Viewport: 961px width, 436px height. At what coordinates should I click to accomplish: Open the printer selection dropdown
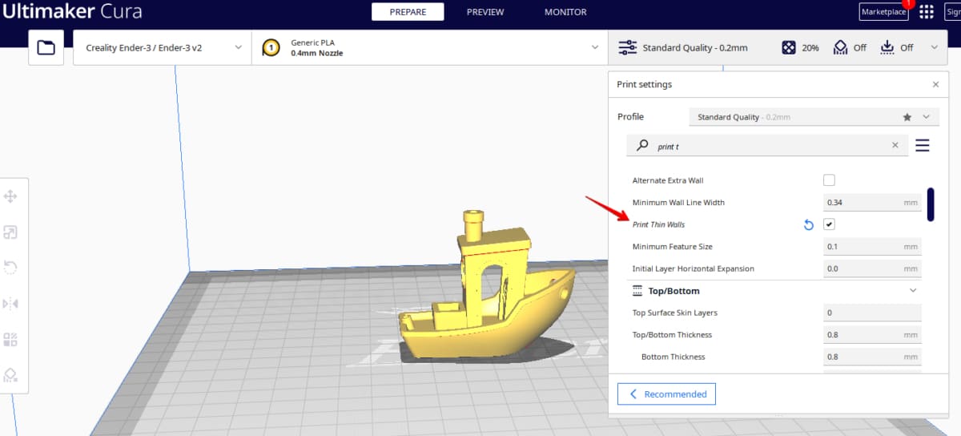pos(162,48)
